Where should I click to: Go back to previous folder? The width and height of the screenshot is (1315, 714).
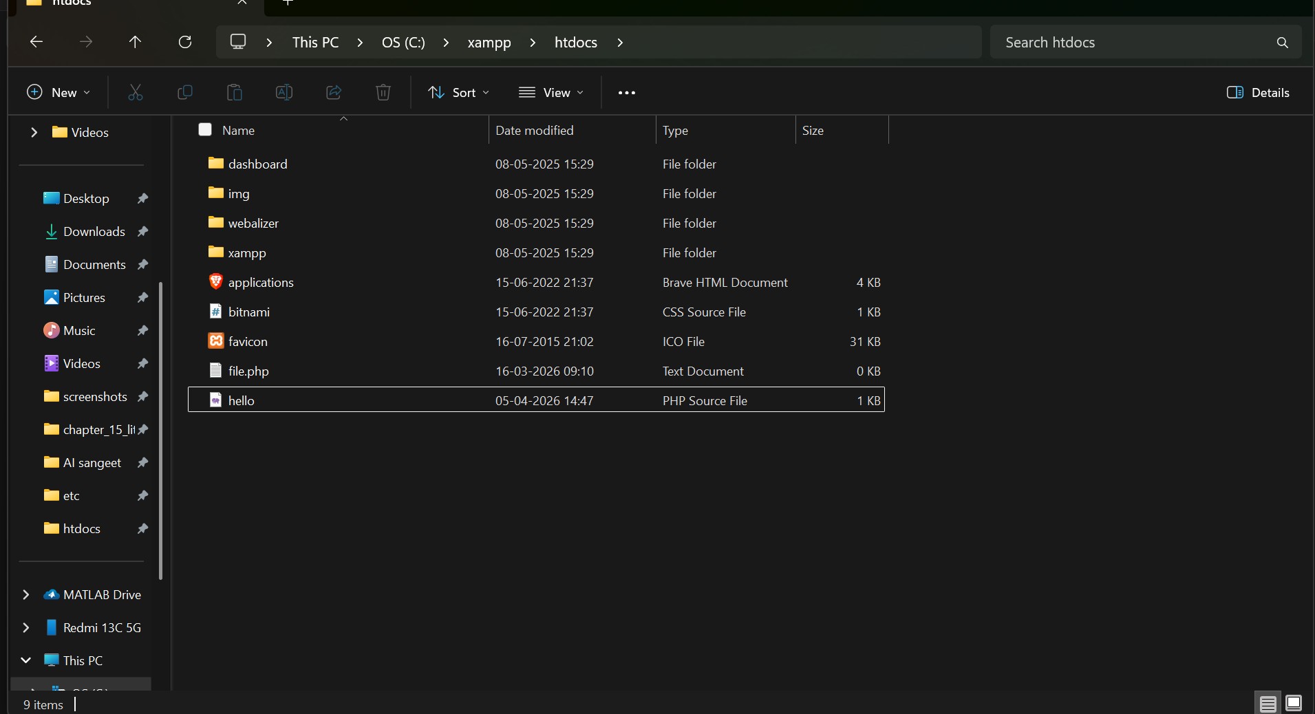pos(35,42)
